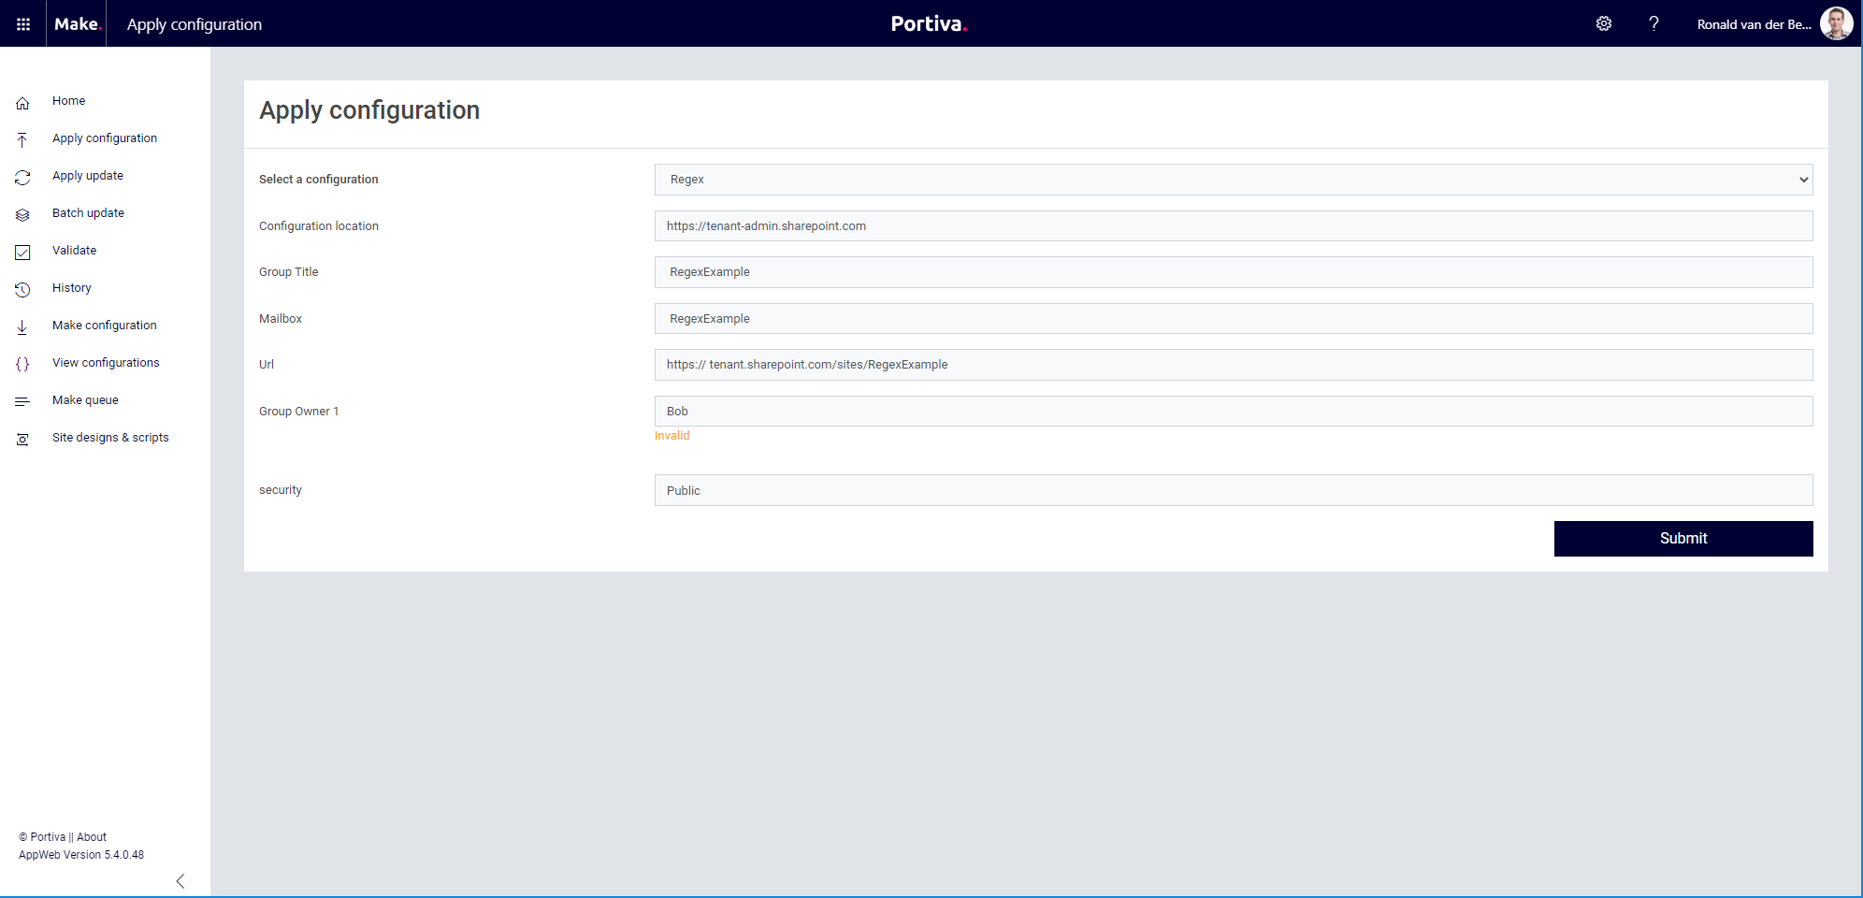The height and width of the screenshot is (898, 1863).
Task: Open the app launcher grid icon
Action: coord(23,24)
